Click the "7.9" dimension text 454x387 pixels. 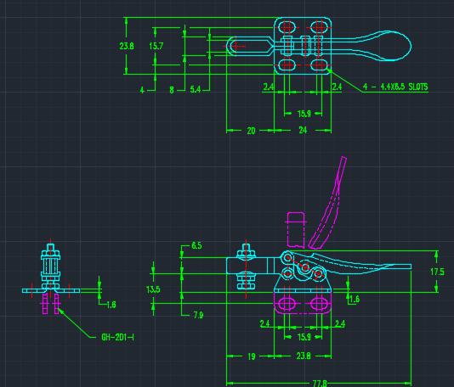tap(198, 315)
